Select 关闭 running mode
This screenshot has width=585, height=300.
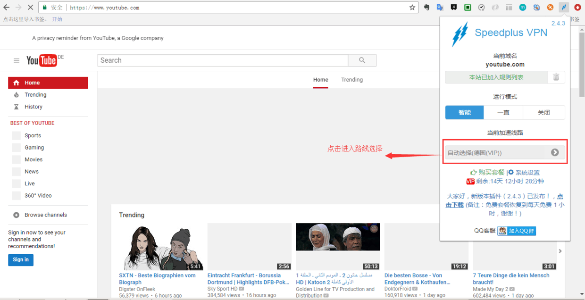543,113
